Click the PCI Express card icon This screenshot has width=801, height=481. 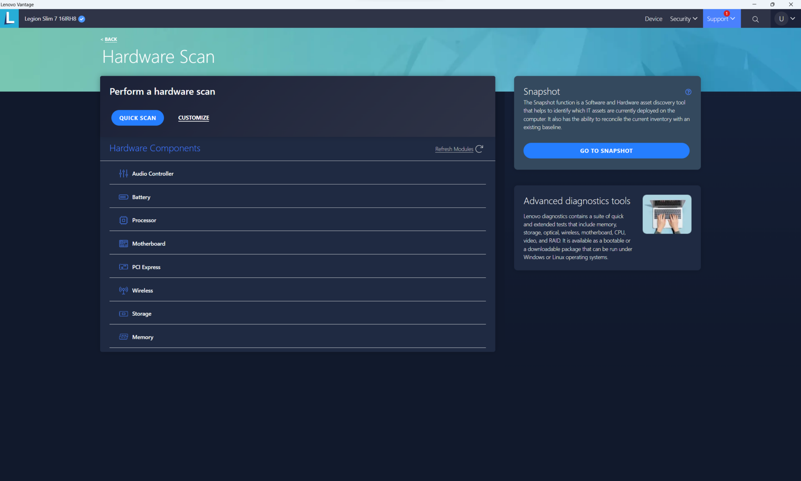coord(123,267)
